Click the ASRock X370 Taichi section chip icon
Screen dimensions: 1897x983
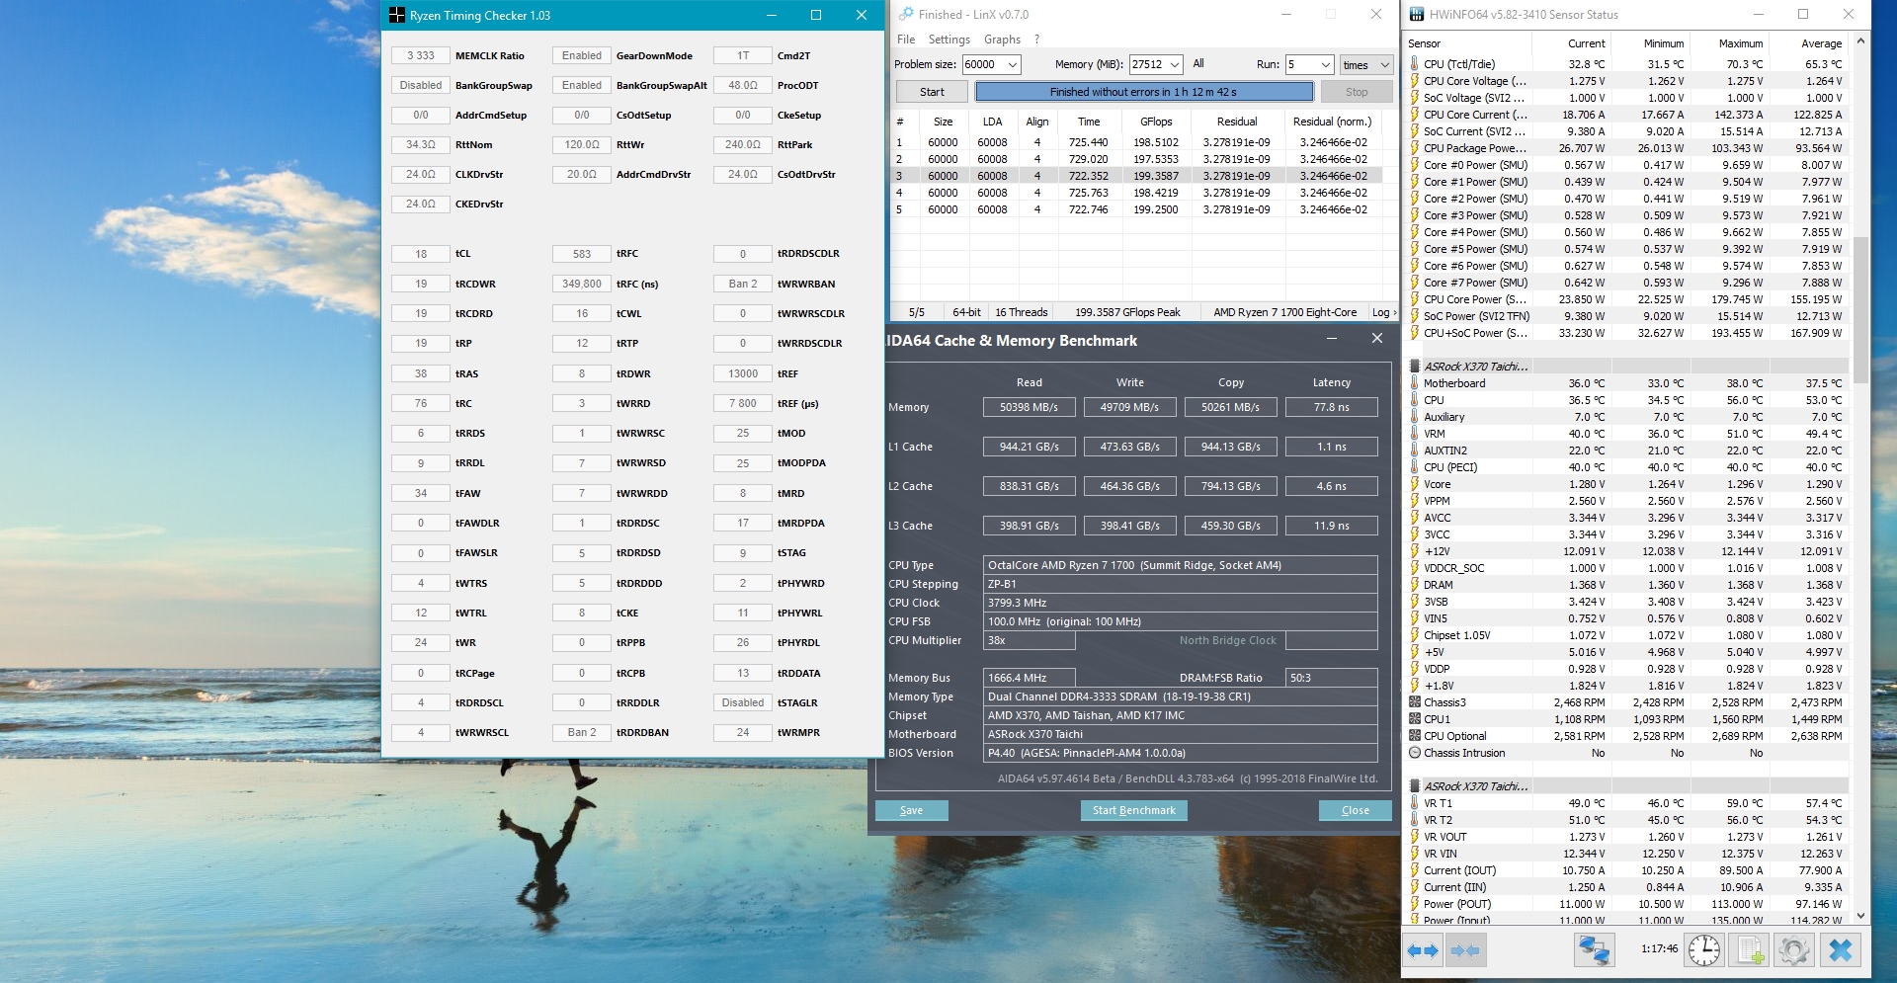(1415, 367)
